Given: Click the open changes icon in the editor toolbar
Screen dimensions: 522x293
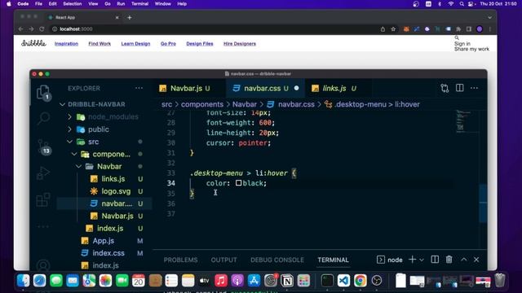Looking at the screenshot, I should (445, 88).
